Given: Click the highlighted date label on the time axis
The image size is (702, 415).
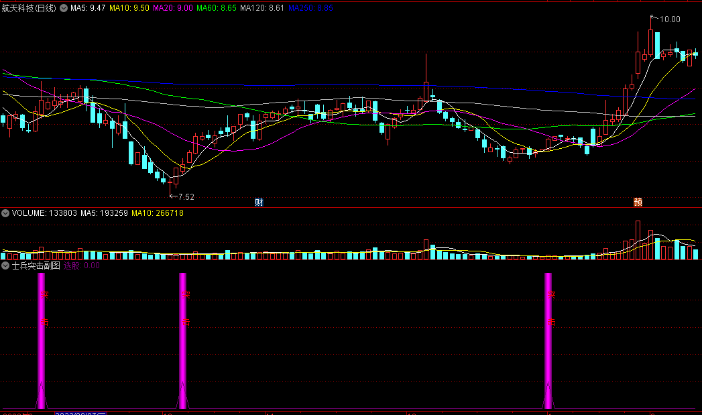Looking at the screenshot, I should point(80,413).
